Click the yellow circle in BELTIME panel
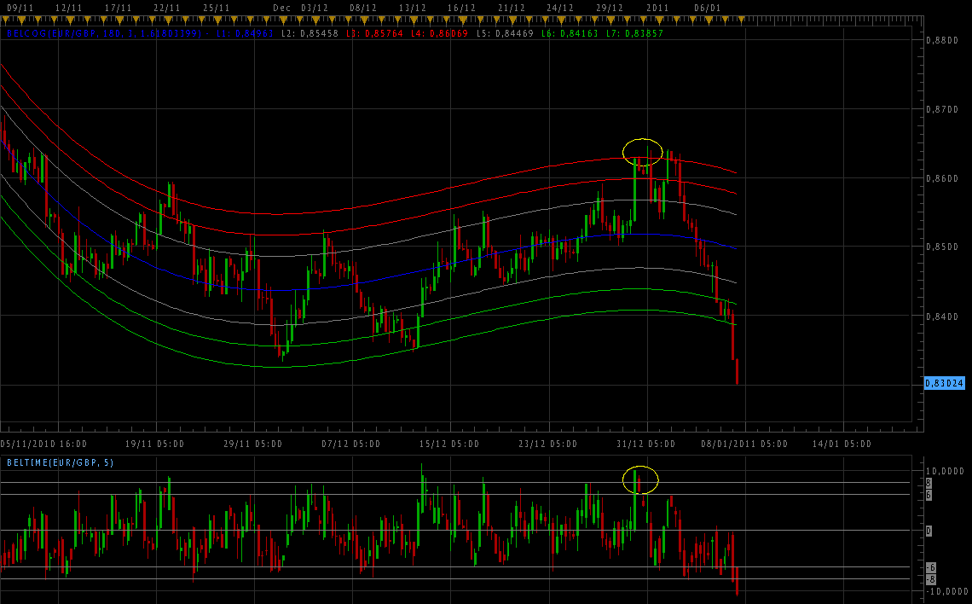 (x=640, y=479)
